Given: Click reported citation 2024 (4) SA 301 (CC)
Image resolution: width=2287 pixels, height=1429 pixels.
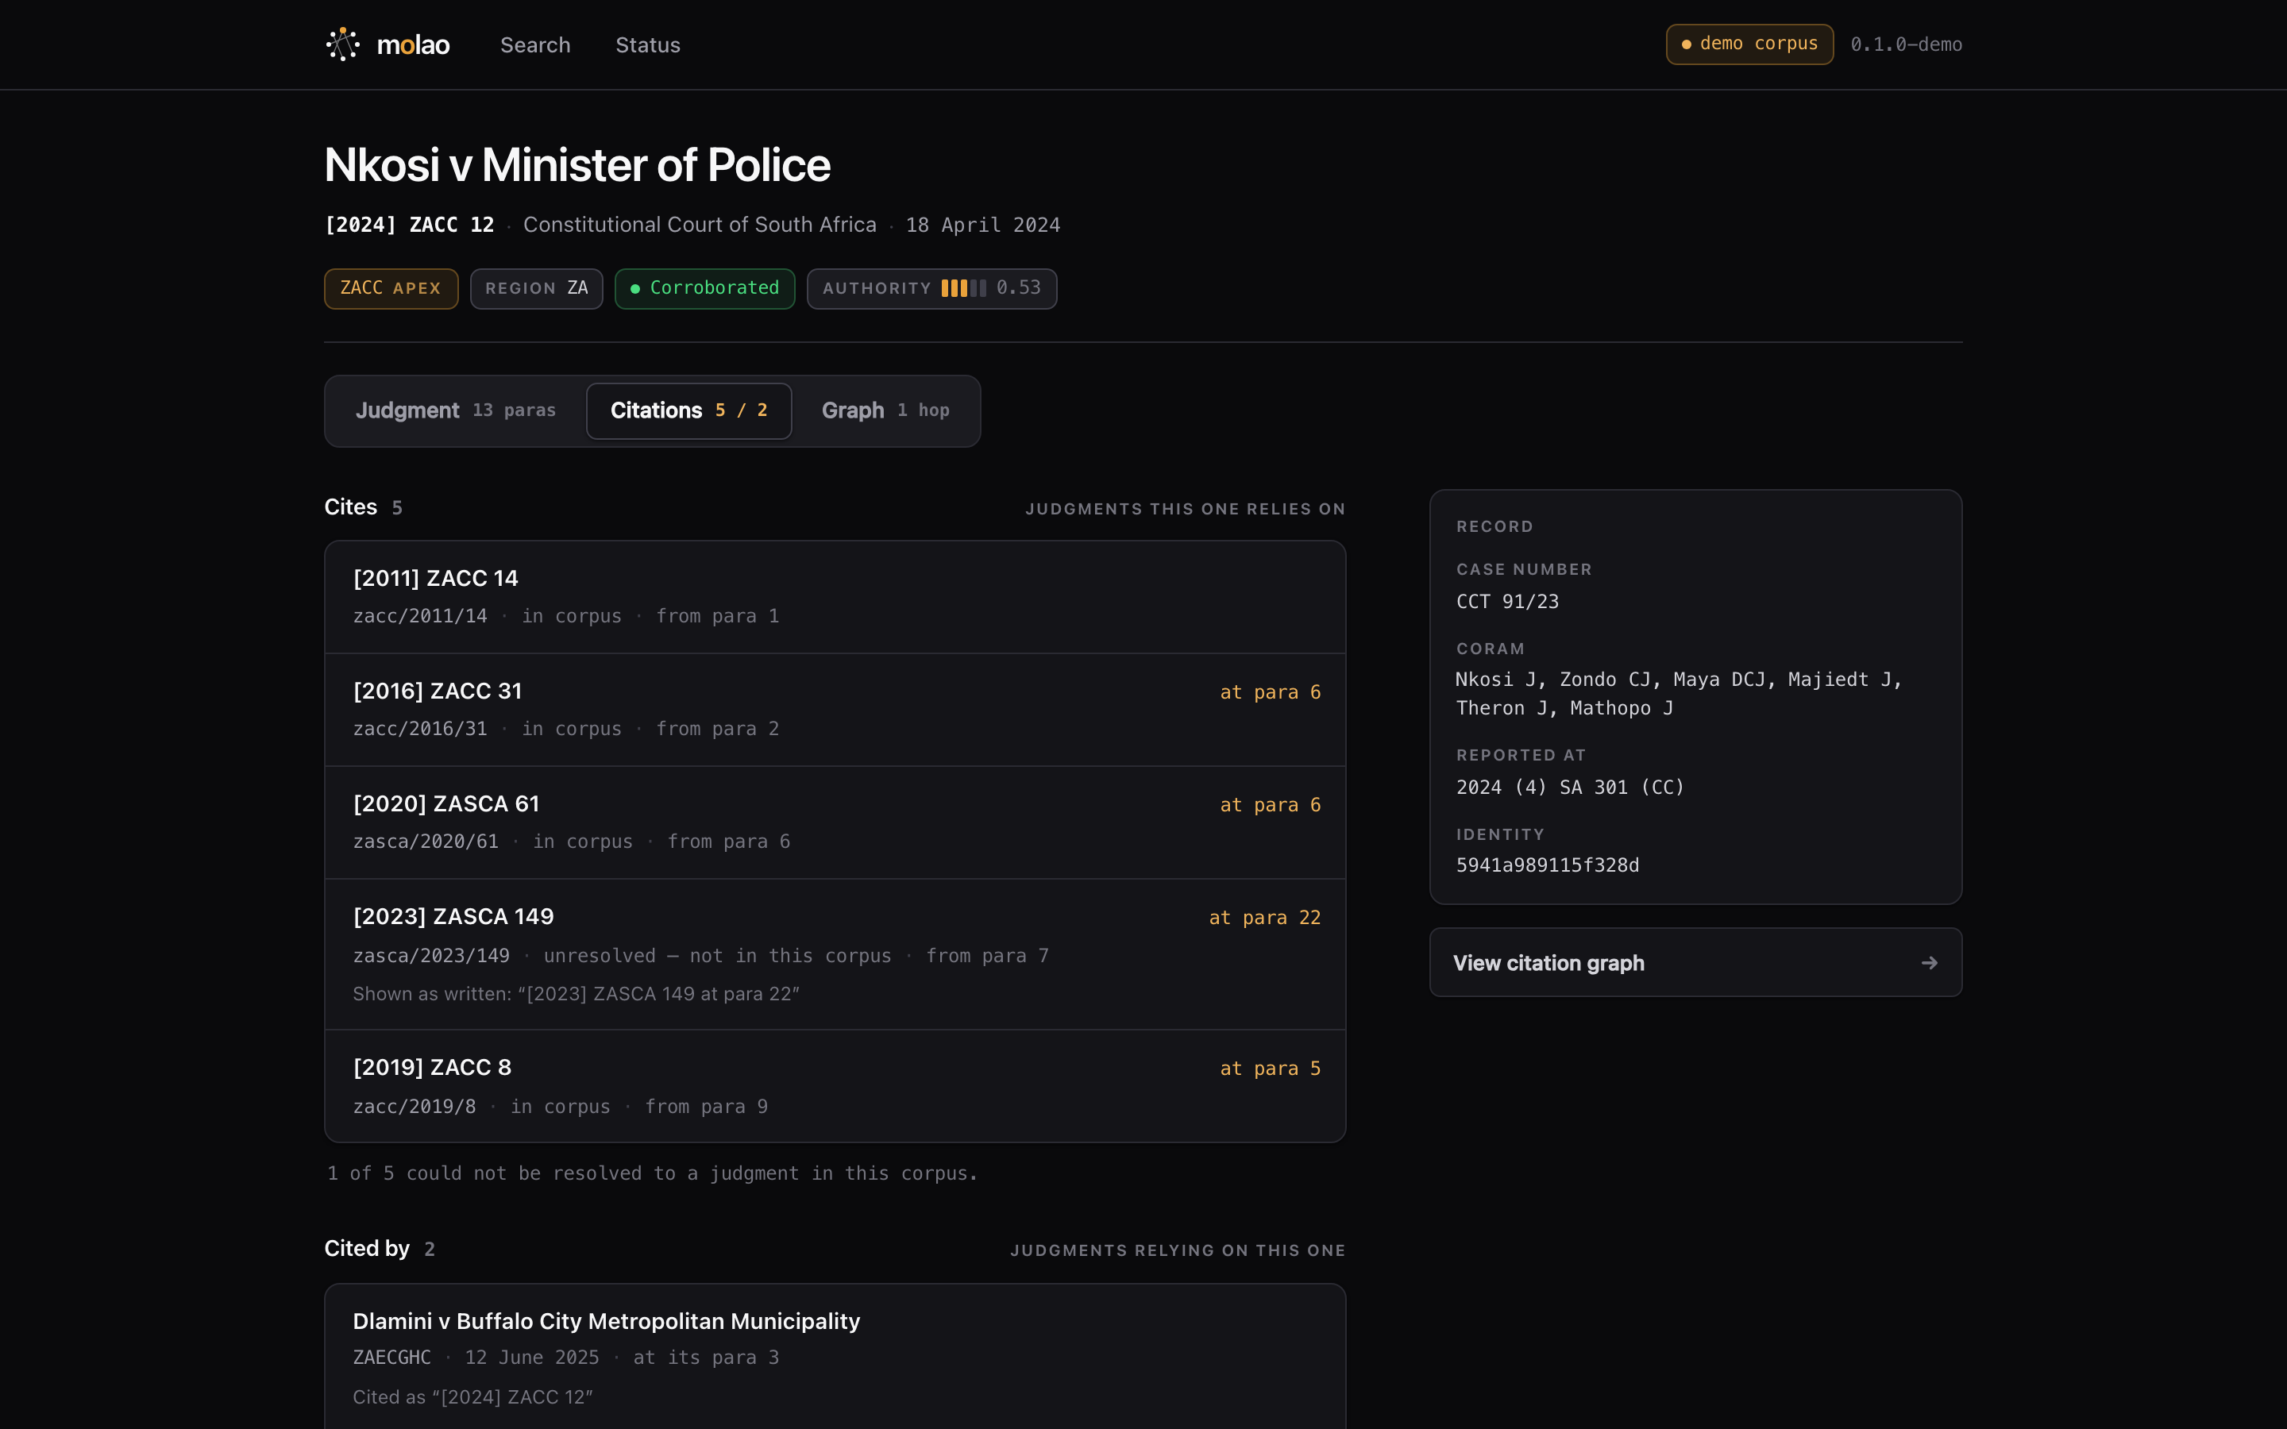Looking at the screenshot, I should [x=1570, y=786].
